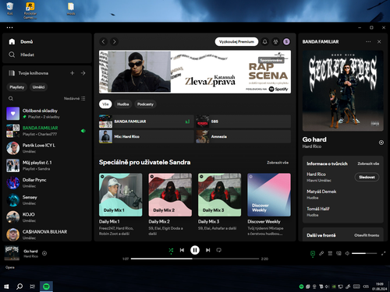
Task: Open the three-dots app menu
Action: [9, 27]
